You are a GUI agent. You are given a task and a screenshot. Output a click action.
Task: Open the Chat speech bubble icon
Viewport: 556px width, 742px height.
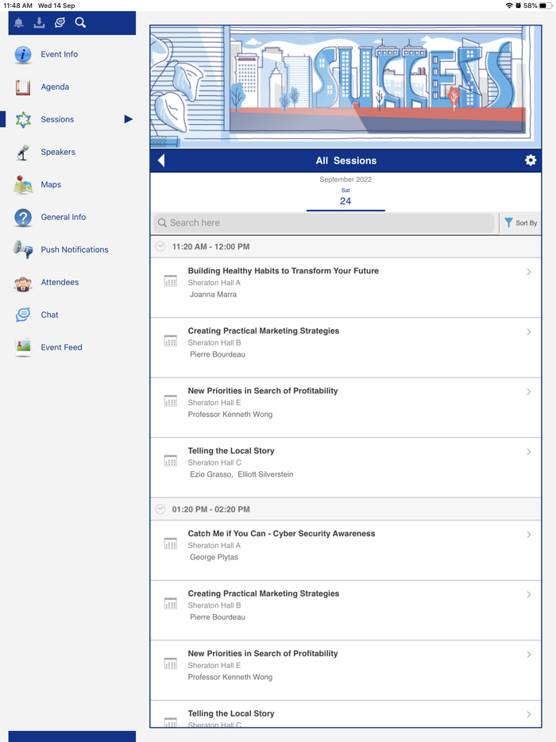[x=23, y=315]
